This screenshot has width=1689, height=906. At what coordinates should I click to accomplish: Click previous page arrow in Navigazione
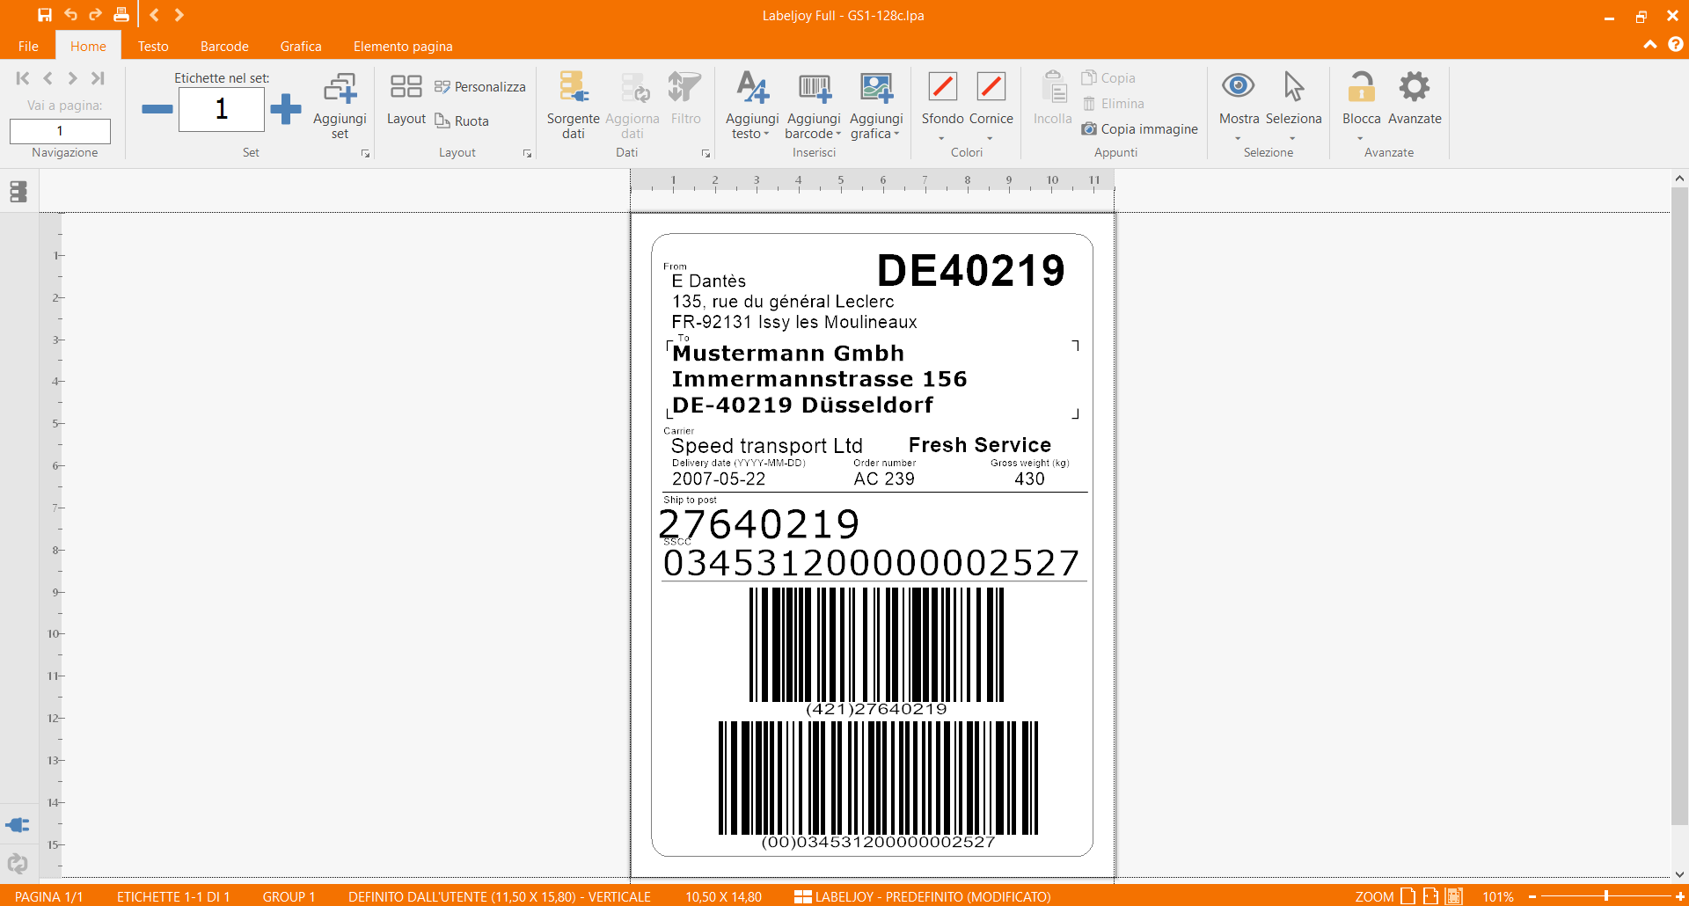(x=48, y=78)
